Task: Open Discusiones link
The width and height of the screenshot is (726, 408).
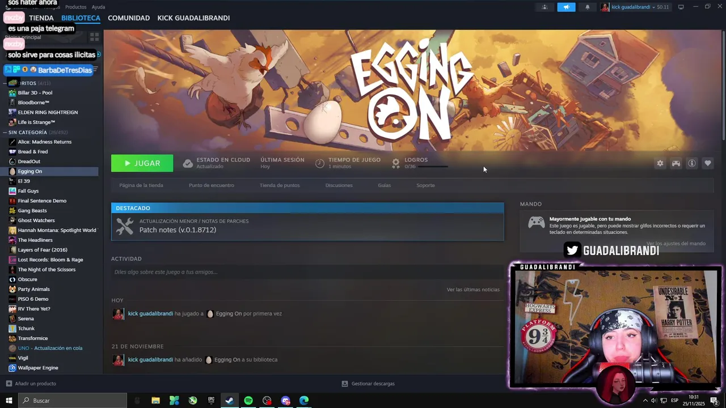Action: (339, 185)
